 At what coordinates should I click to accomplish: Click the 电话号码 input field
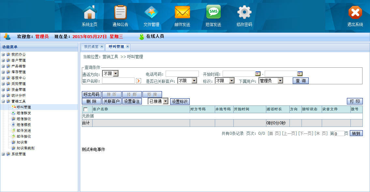[182, 74]
